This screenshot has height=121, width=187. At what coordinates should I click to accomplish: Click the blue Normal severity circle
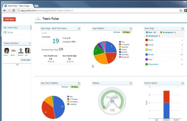pyautogui.click(x=146, y=55)
